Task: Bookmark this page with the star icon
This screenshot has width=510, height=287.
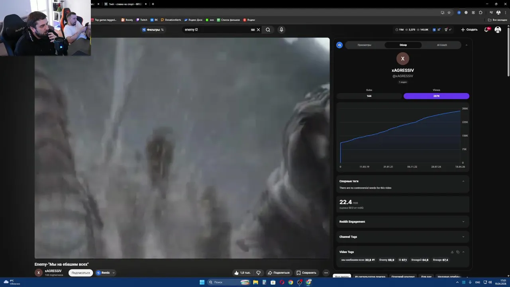Action: point(449,12)
